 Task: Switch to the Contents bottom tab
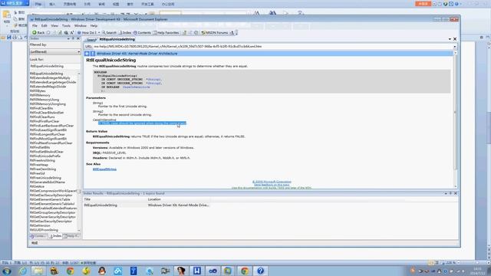[38, 236]
